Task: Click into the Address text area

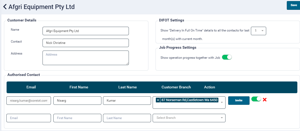Action: [x=86, y=58]
